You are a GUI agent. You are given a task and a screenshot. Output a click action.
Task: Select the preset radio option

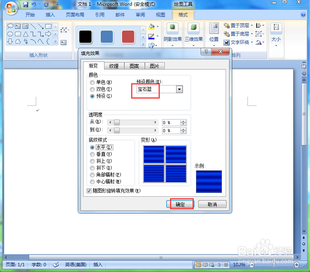(92, 96)
